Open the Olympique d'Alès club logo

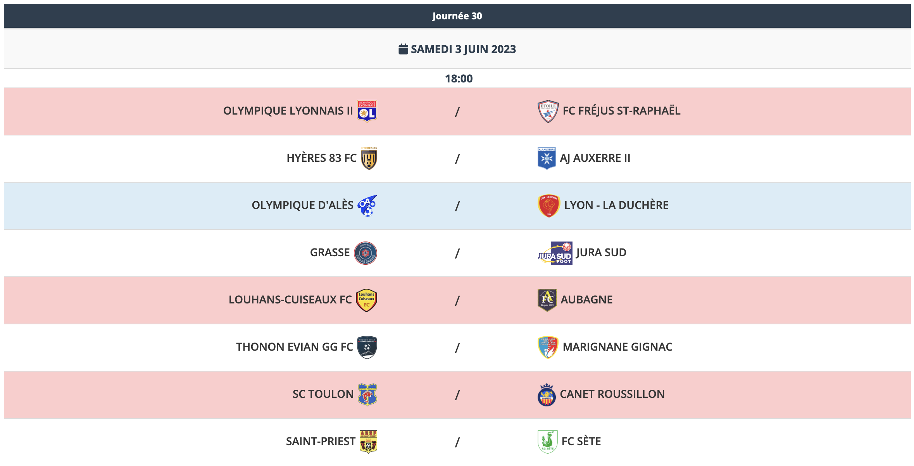click(367, 206)
